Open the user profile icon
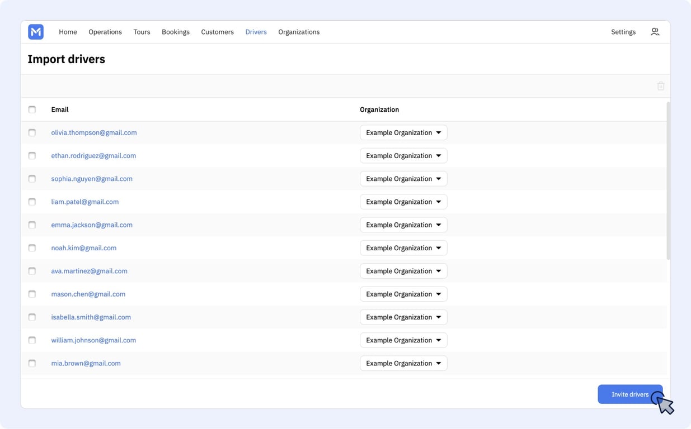The image size is (691, 429). coord(655,32)
